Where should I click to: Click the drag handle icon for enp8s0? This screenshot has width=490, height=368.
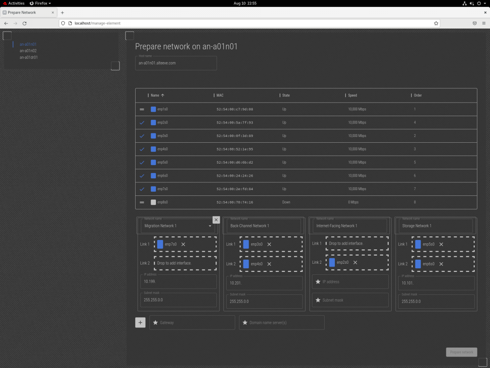tap(142, 202)
